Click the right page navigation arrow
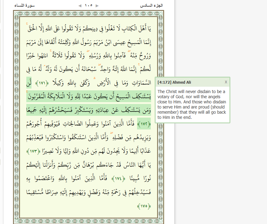Image resolution: width=267 pixels, height=224 pixels. [97, 5]
